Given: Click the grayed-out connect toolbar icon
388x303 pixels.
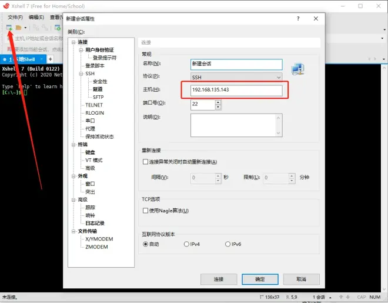Looking at the screenshot, I should [x=36, y=28].
